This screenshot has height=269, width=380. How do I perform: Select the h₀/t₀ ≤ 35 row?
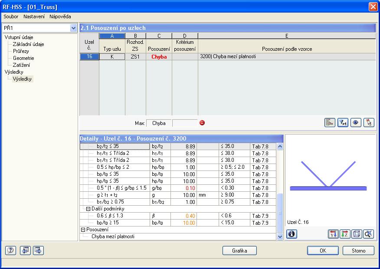(178, 181)
